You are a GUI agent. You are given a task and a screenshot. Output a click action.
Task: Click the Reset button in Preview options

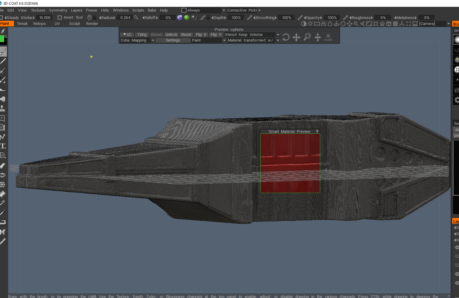point(186,35)
